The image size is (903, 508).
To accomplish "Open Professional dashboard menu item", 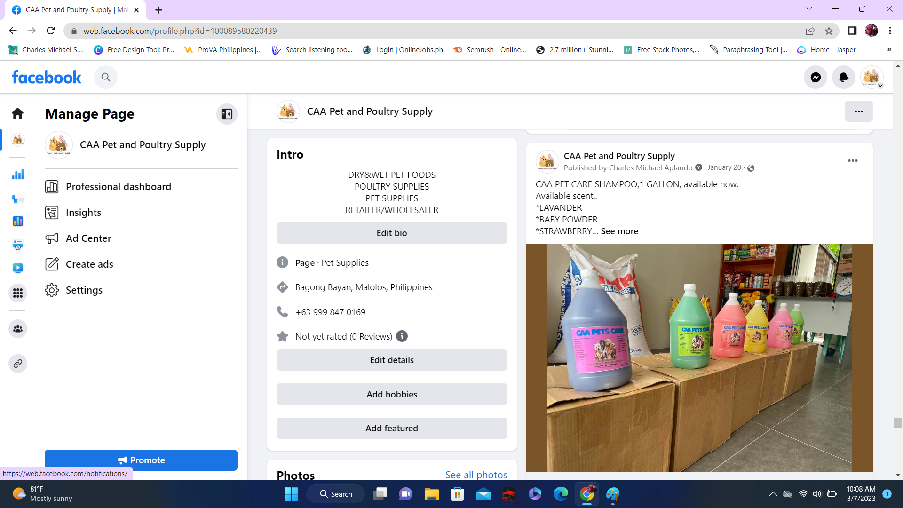I will coord(119,187).
